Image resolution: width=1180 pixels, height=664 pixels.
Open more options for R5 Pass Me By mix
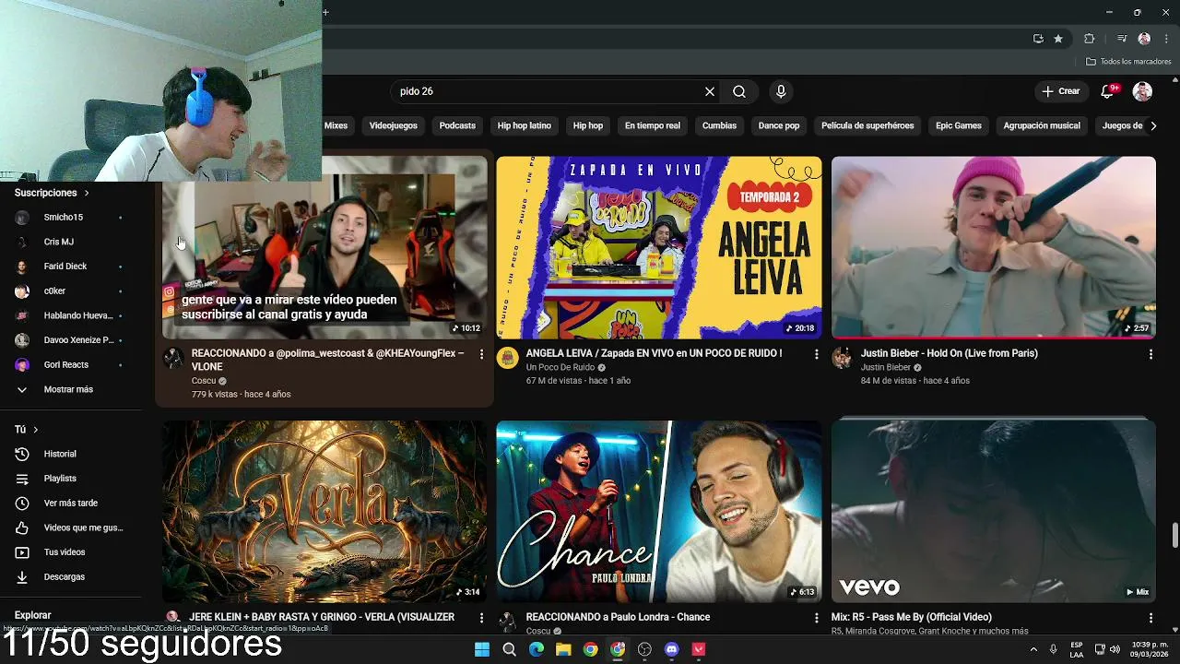coord(1150,618)
